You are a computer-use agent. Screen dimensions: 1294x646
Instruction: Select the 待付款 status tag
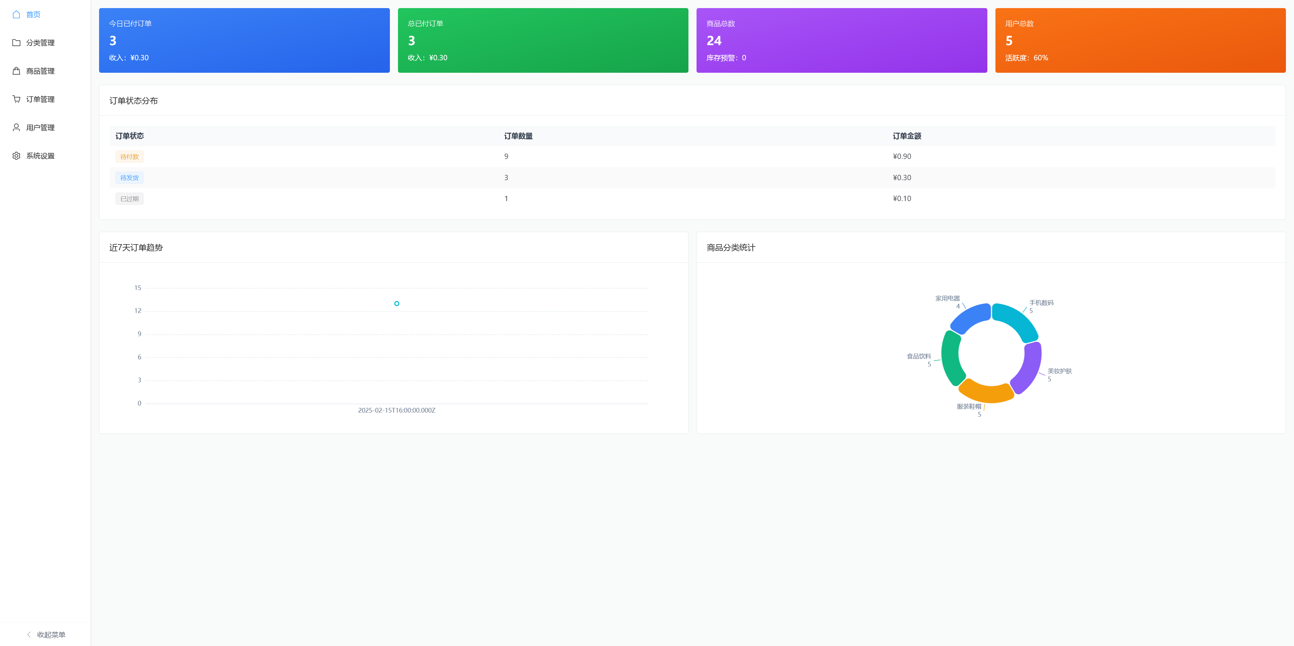tap(129, 157)
